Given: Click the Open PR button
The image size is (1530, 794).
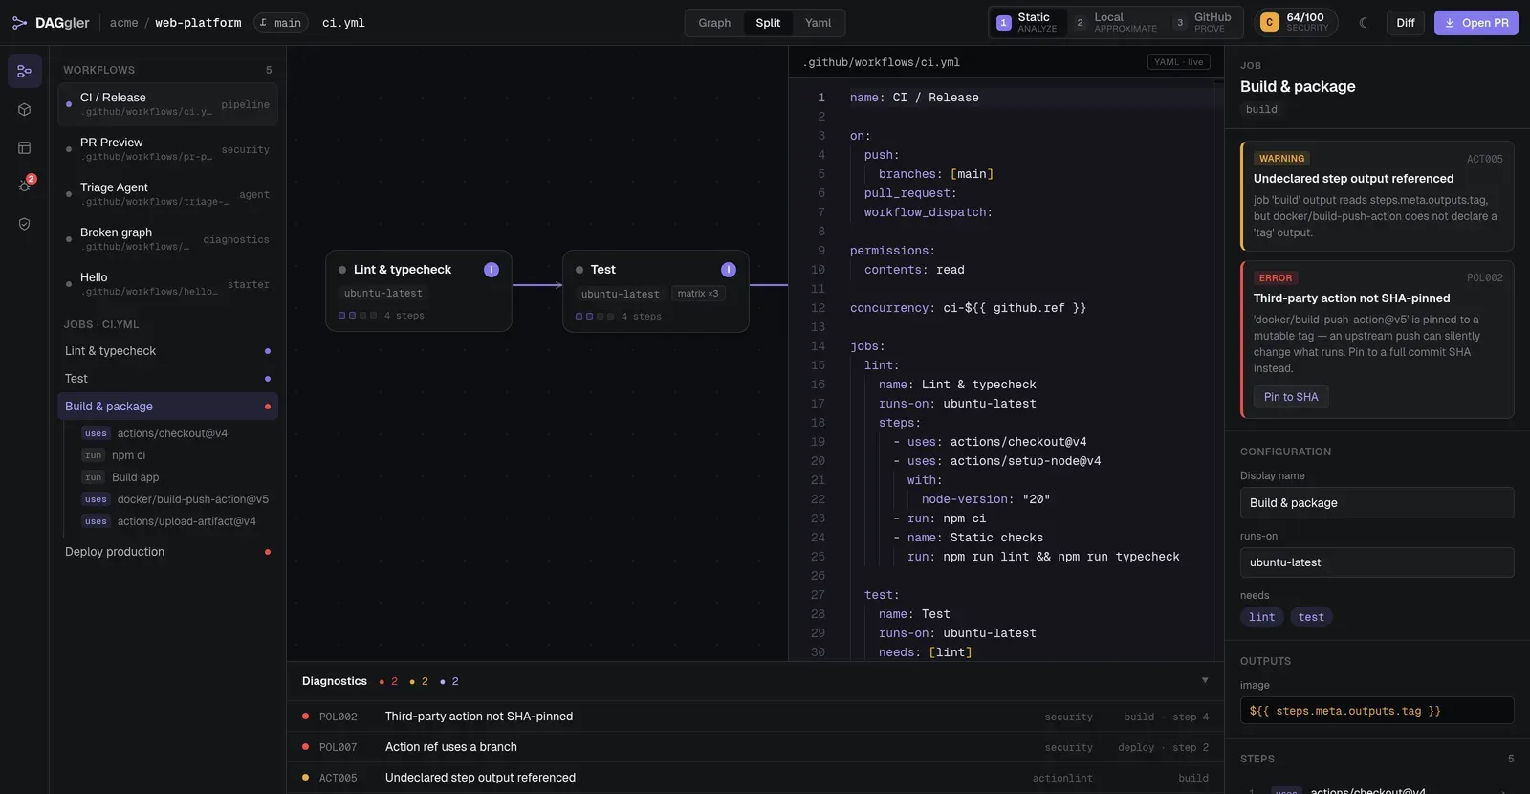Looking at the screenshot, I should (1476, 23).
